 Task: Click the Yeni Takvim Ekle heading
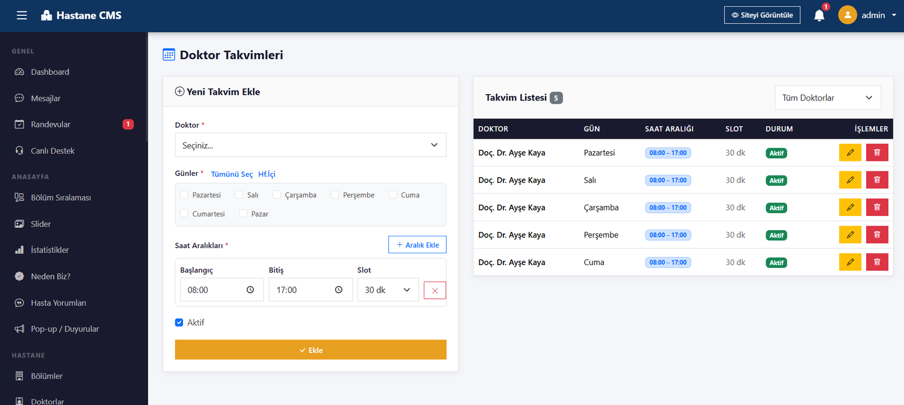pos(223,91)
